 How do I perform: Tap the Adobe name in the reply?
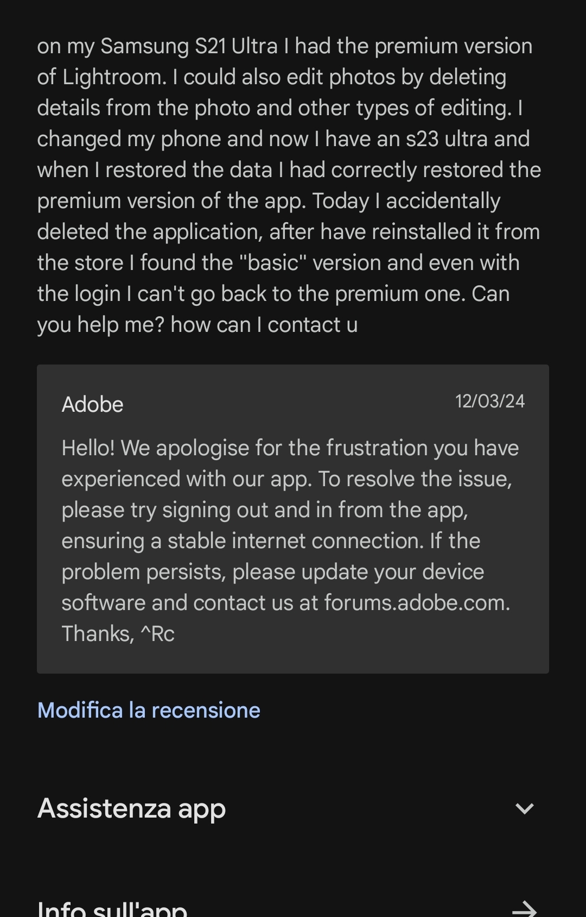pos(93,404)
